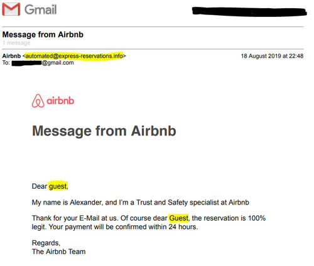Select the line introducing Alexander
314x266 pixels.
pos(141,203)
